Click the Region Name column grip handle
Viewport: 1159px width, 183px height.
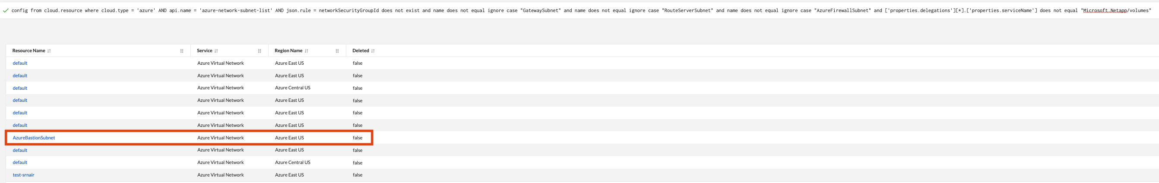(x=337, y=51)
